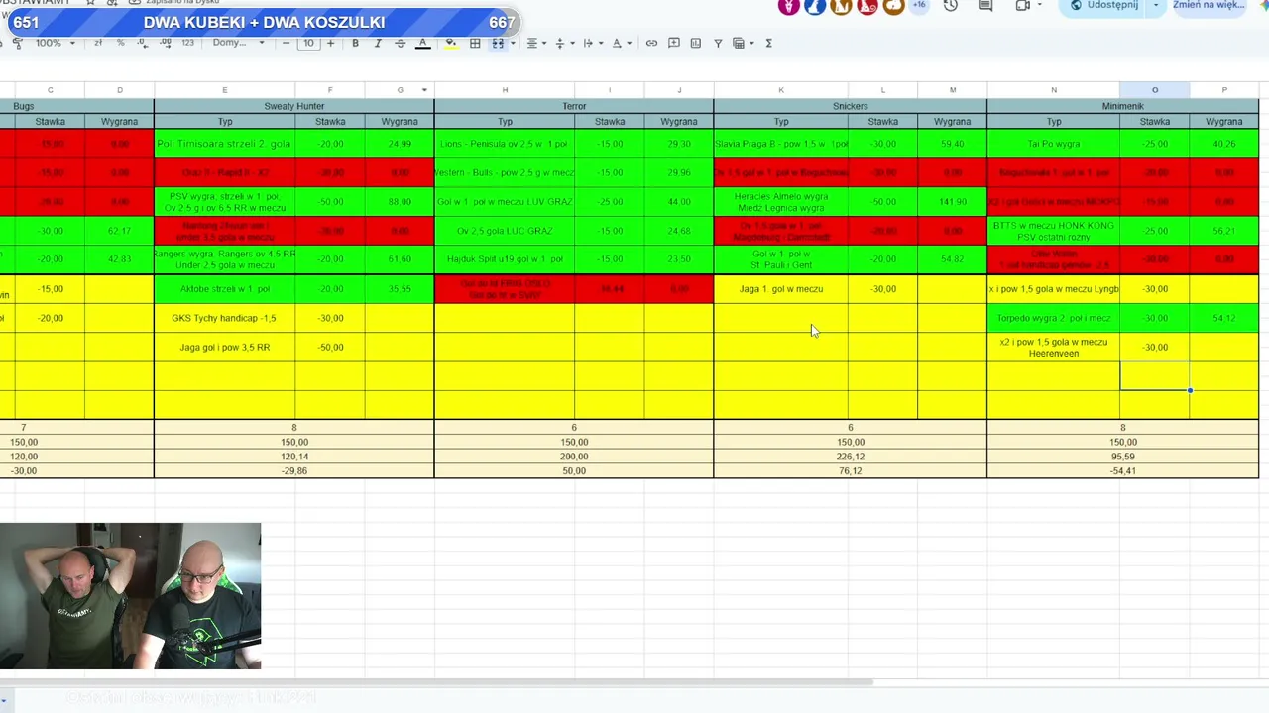Open horizontal align dropdown
This screenshot has width=1269, height=713.
[535, 43]
